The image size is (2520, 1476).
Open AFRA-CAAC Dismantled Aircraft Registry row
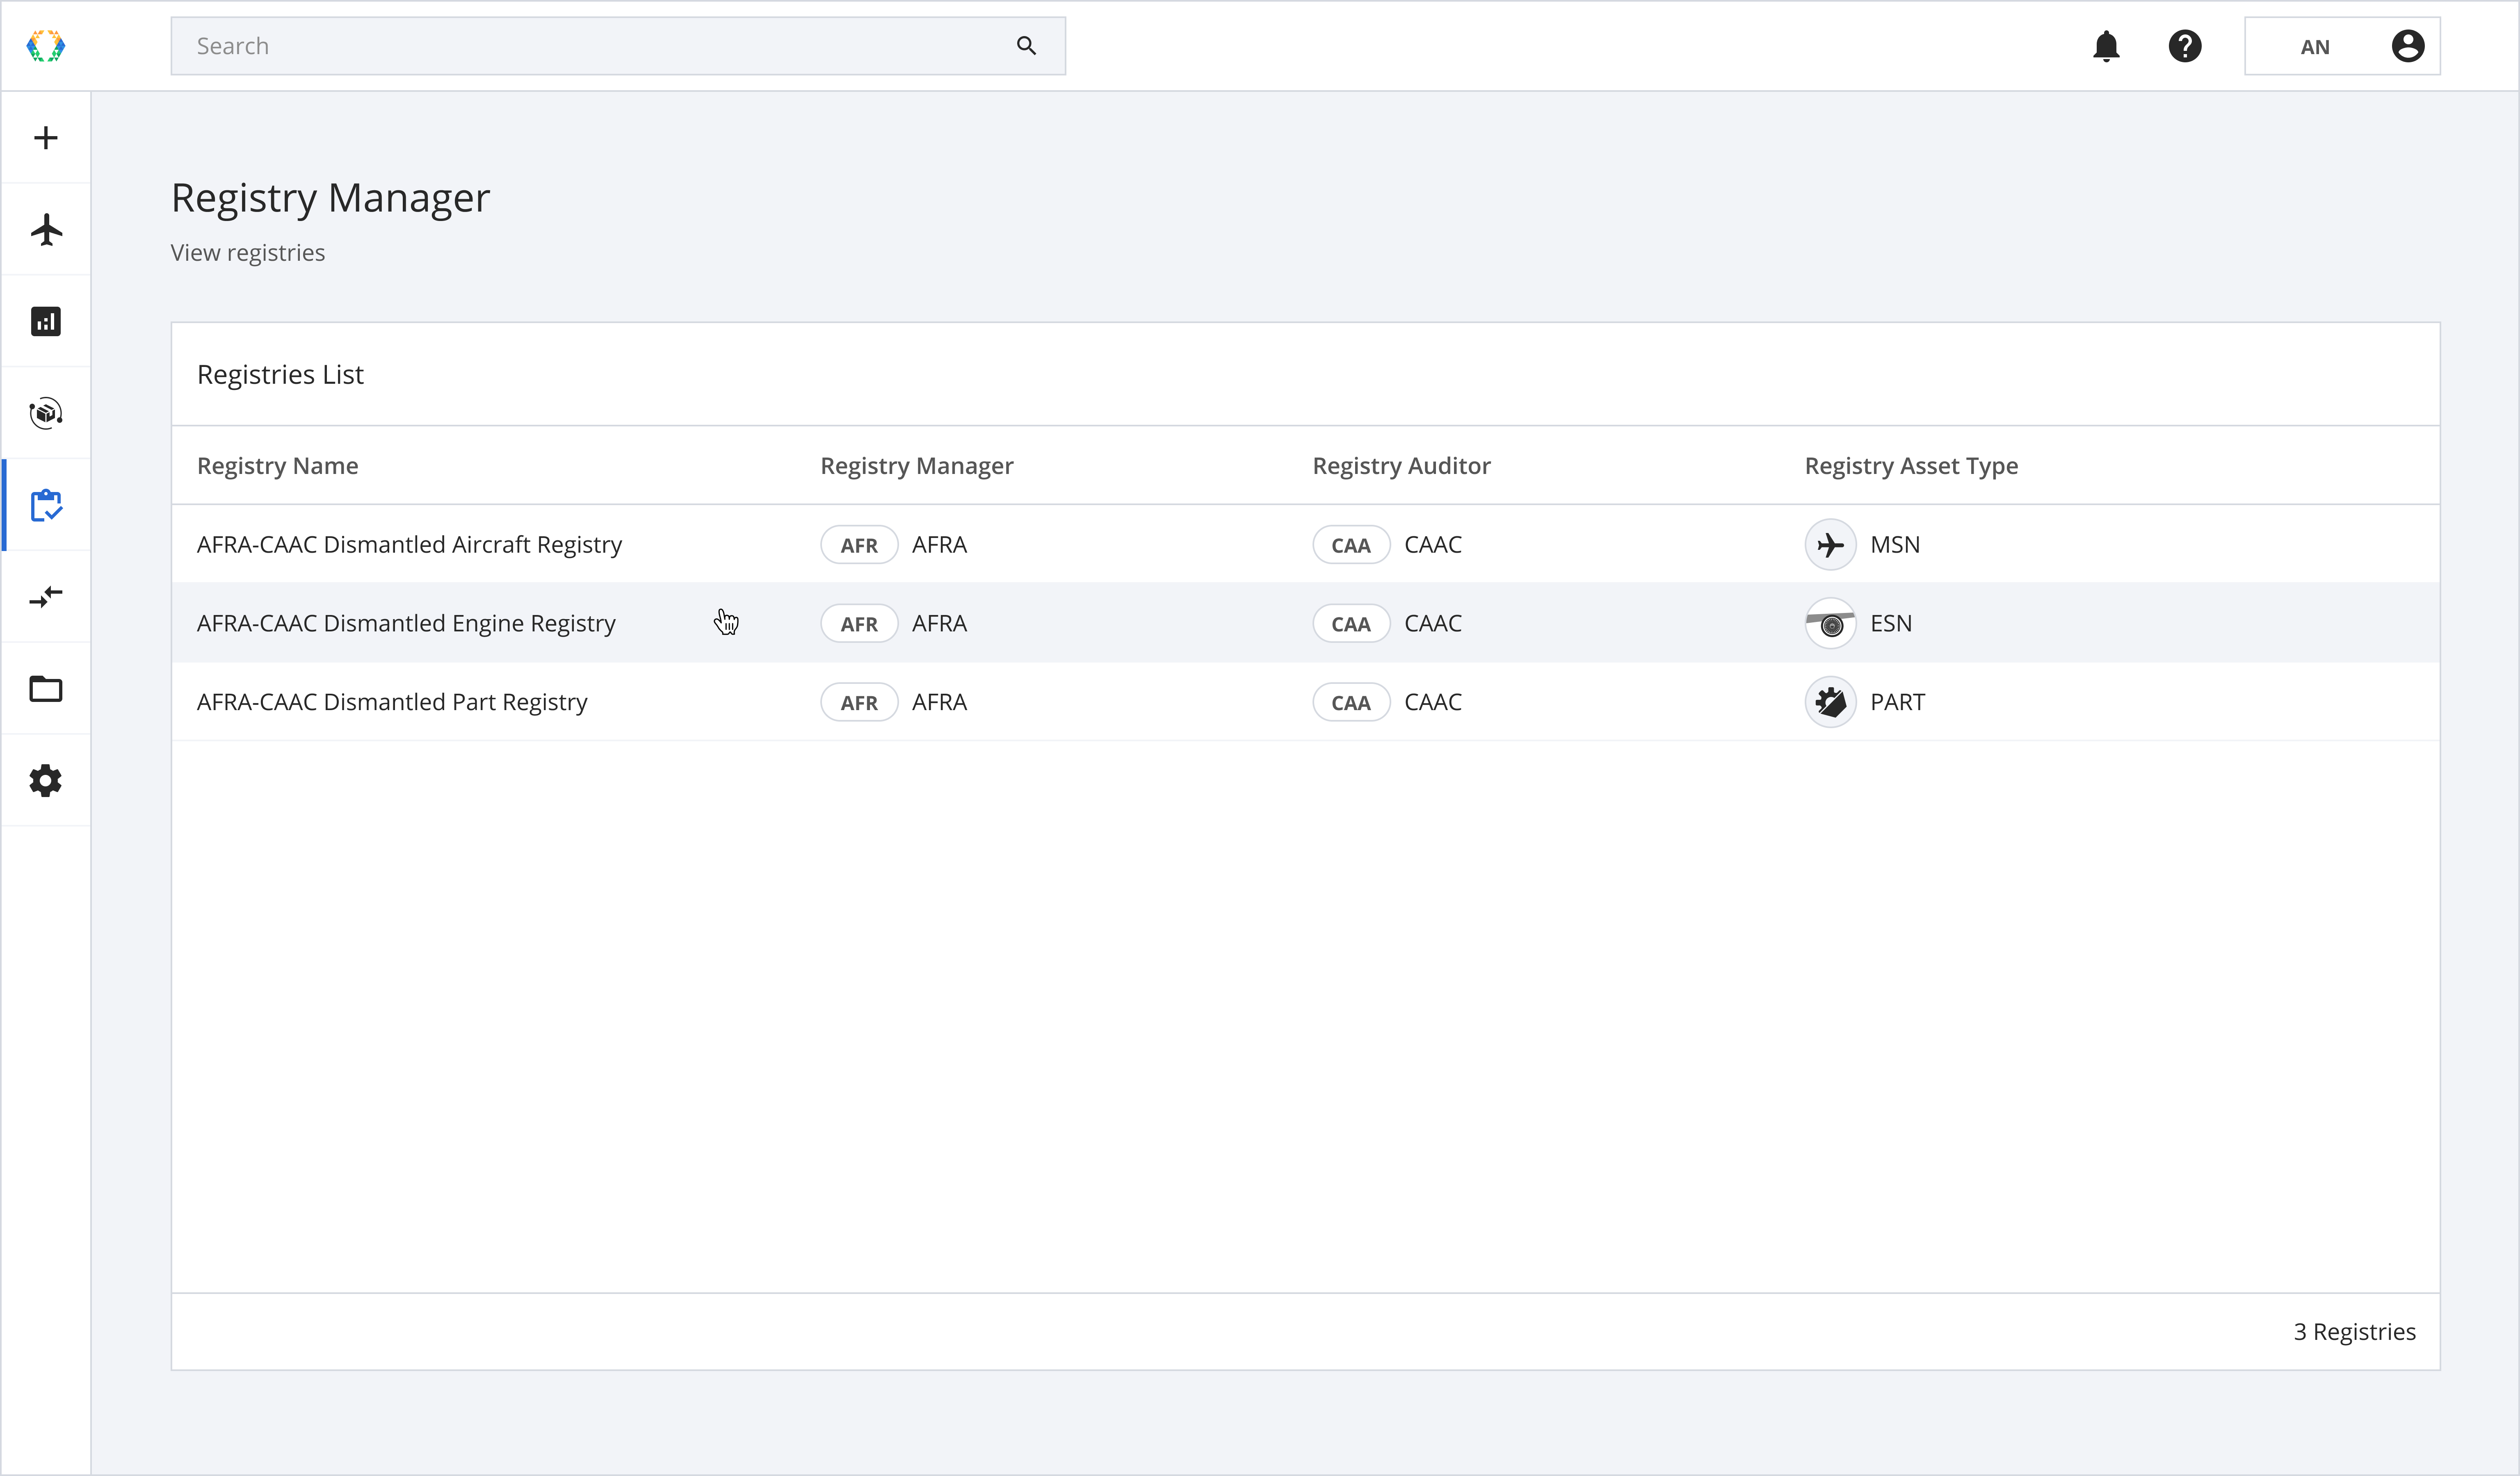(x=409, y=544)
